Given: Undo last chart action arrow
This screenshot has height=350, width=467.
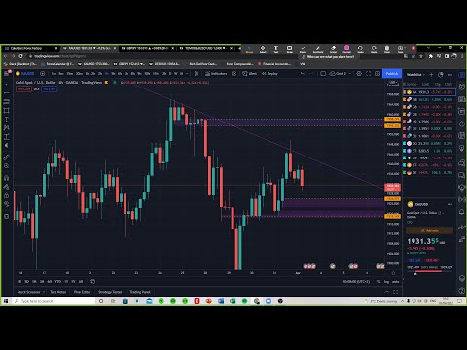Looking at the screenshot, I should pyautogui.click(x=302, y=74).
